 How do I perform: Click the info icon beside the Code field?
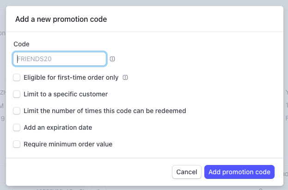[x=112, y=59]
